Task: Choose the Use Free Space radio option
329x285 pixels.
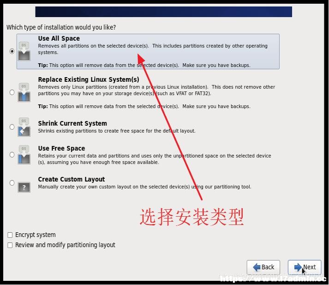Action: pos(12,155)
